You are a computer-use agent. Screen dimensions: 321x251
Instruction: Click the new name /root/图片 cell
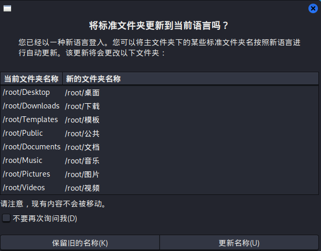tap(82, 174)
